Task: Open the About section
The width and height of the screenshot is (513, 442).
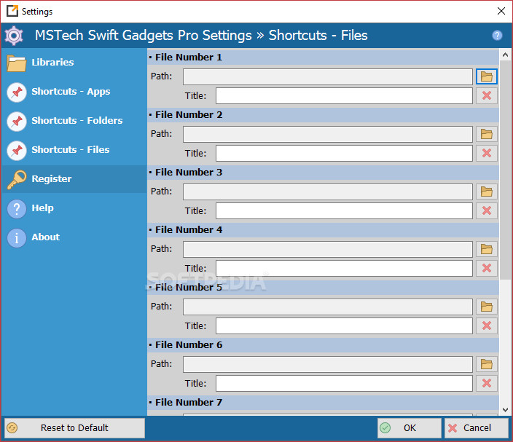Action: pos(74,237)
